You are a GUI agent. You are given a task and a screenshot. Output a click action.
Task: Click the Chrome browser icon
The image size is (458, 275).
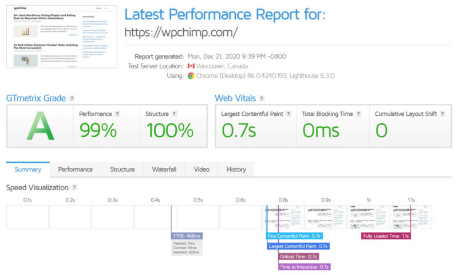coord(191,76)
